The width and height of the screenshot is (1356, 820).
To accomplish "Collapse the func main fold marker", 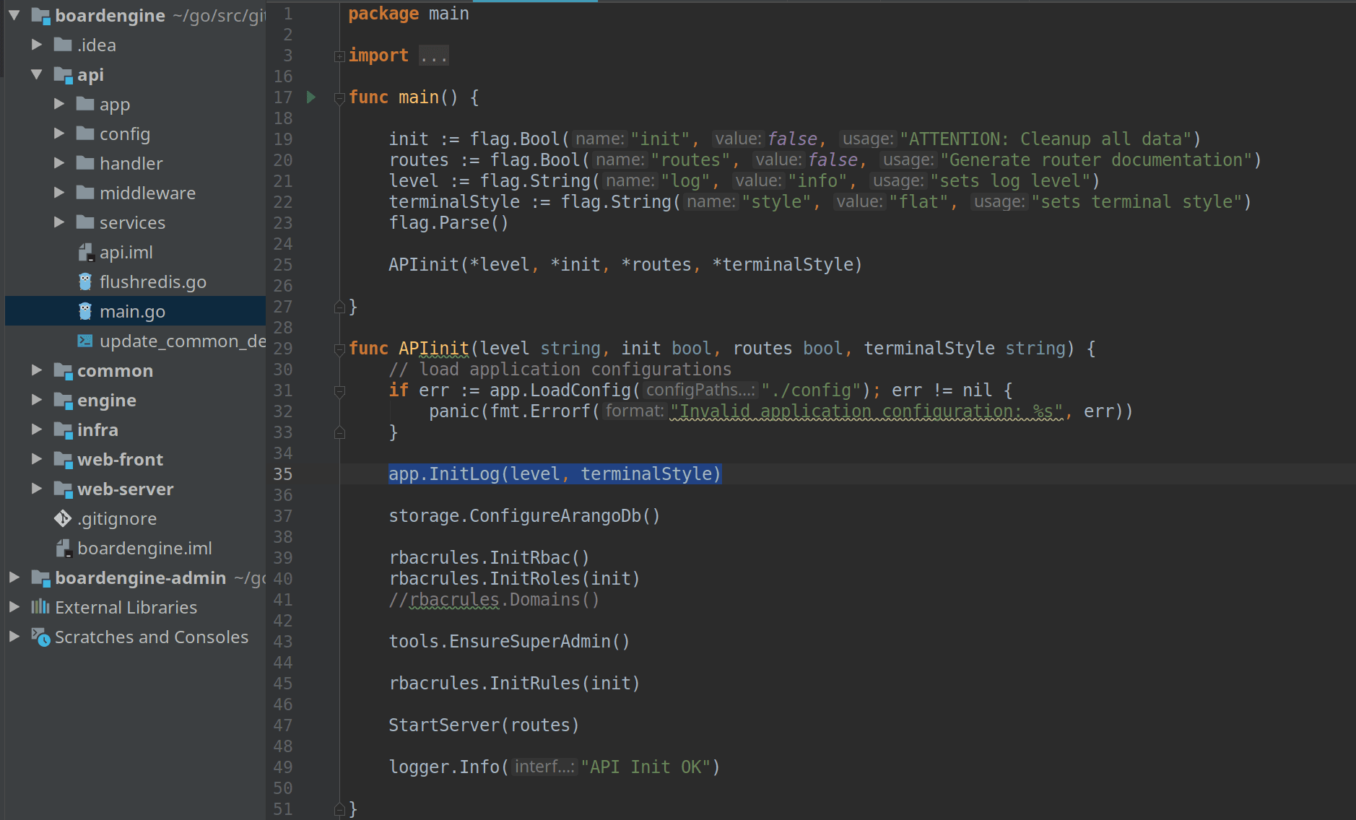I will [339, 98].
